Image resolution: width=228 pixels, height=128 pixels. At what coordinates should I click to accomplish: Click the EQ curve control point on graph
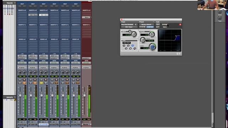pyautogui.click(x=176, y=36)
